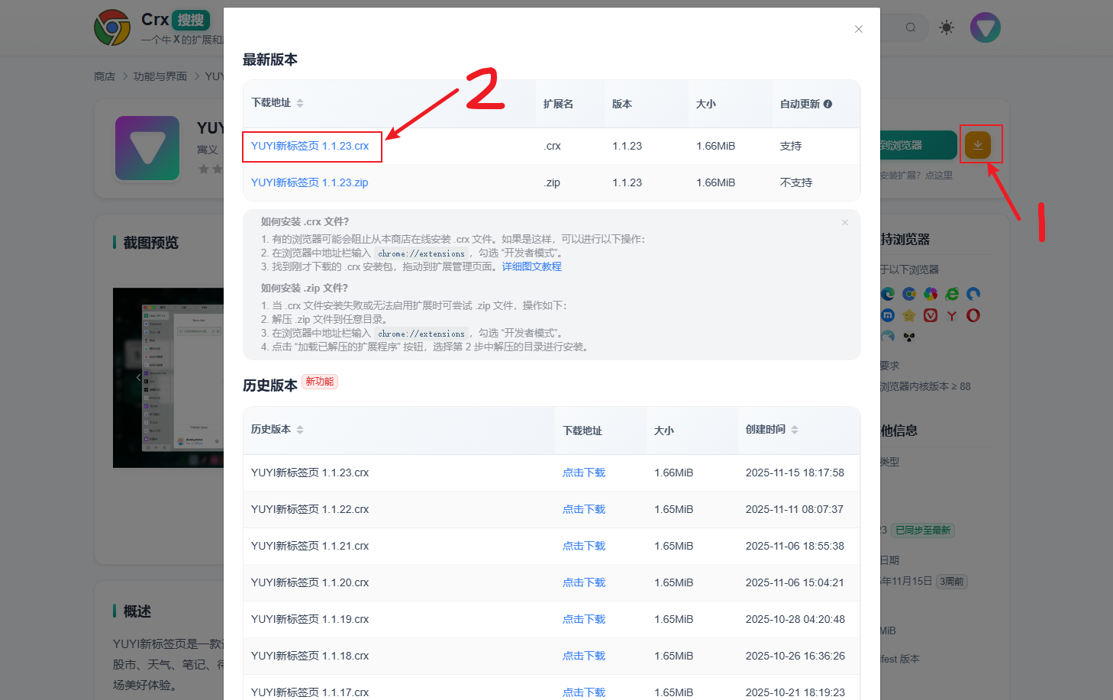This screenshot has width=1113, height=700.
Task: Click the date 2025-11-06 15:04:21
Action: [795, 582]
